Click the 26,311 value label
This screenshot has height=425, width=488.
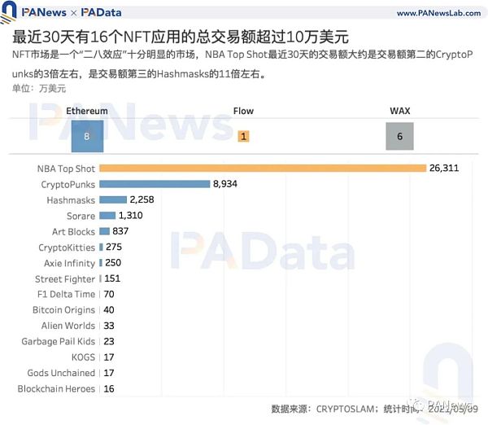pos(447,169)
